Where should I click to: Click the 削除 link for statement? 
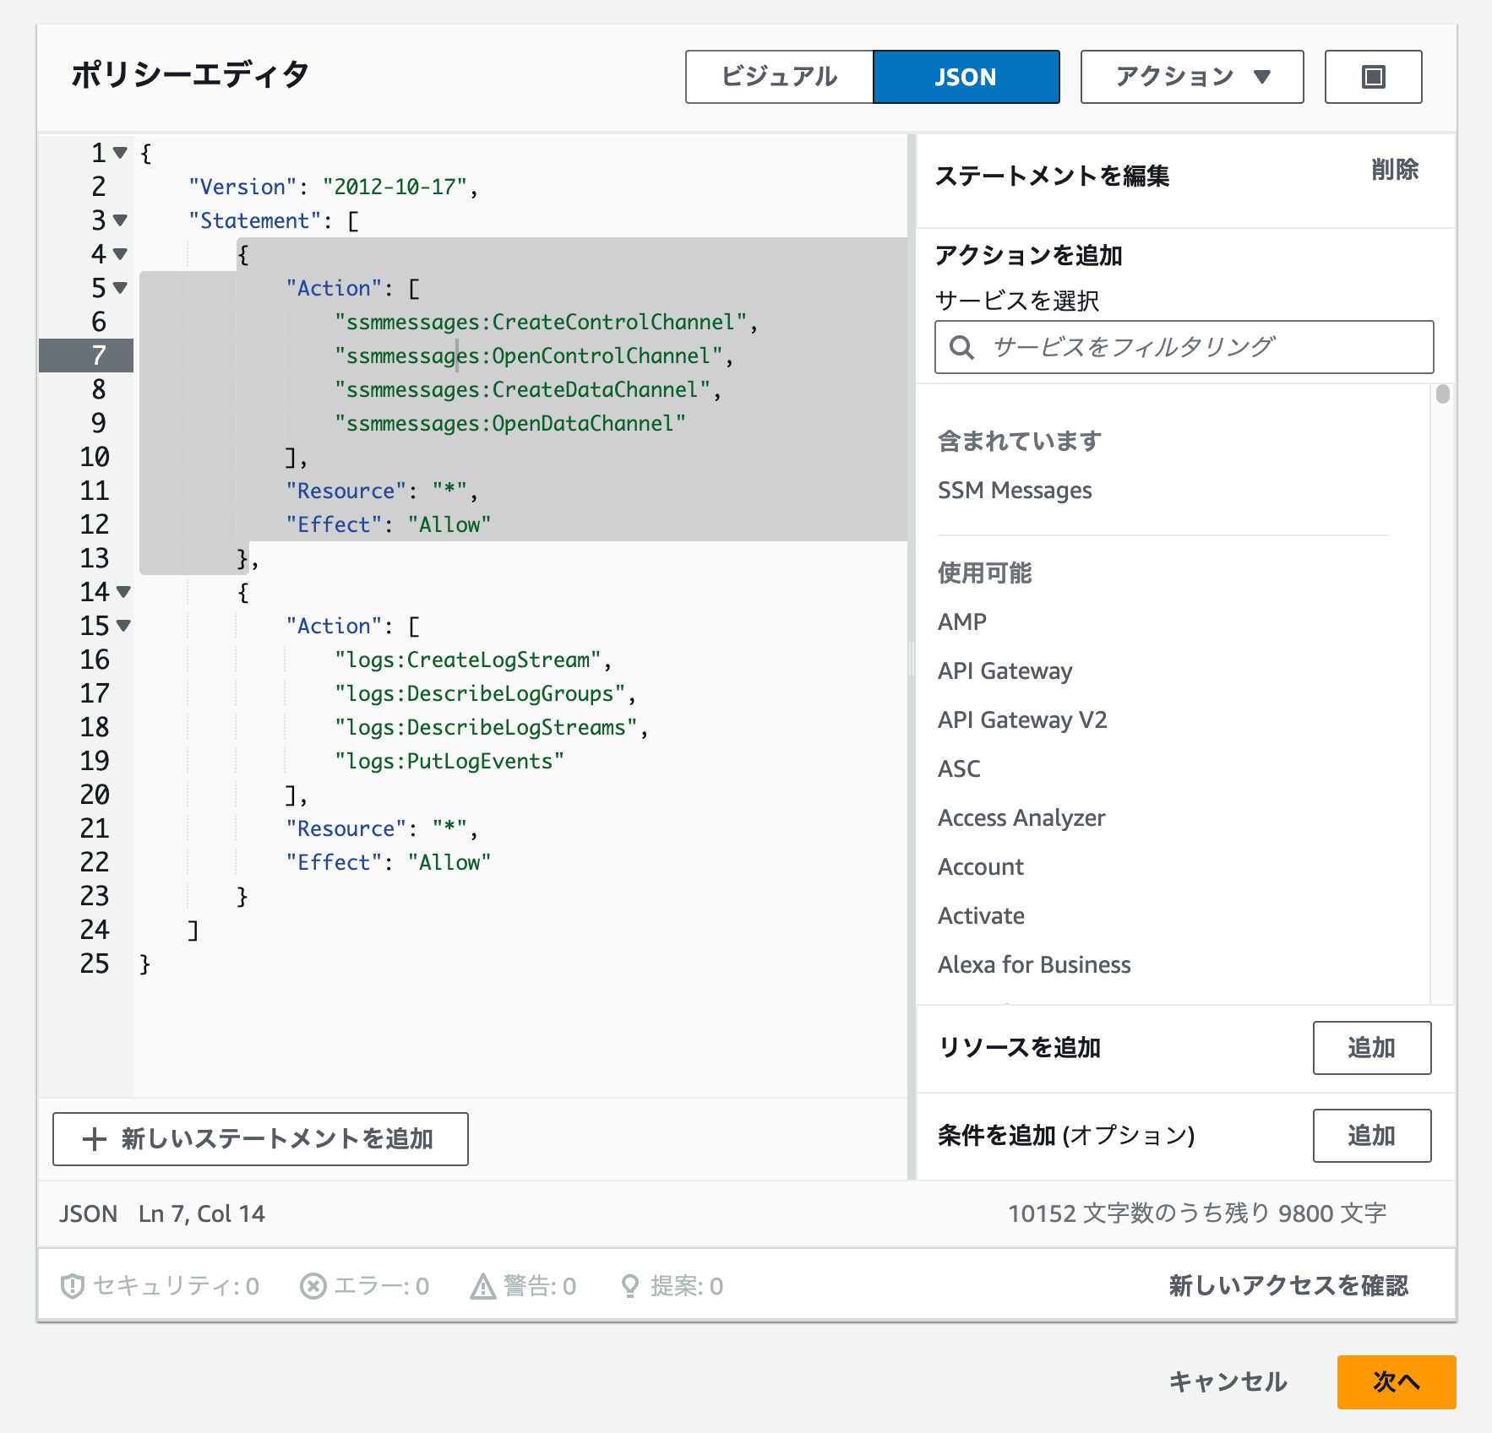tap(1395, 170)
